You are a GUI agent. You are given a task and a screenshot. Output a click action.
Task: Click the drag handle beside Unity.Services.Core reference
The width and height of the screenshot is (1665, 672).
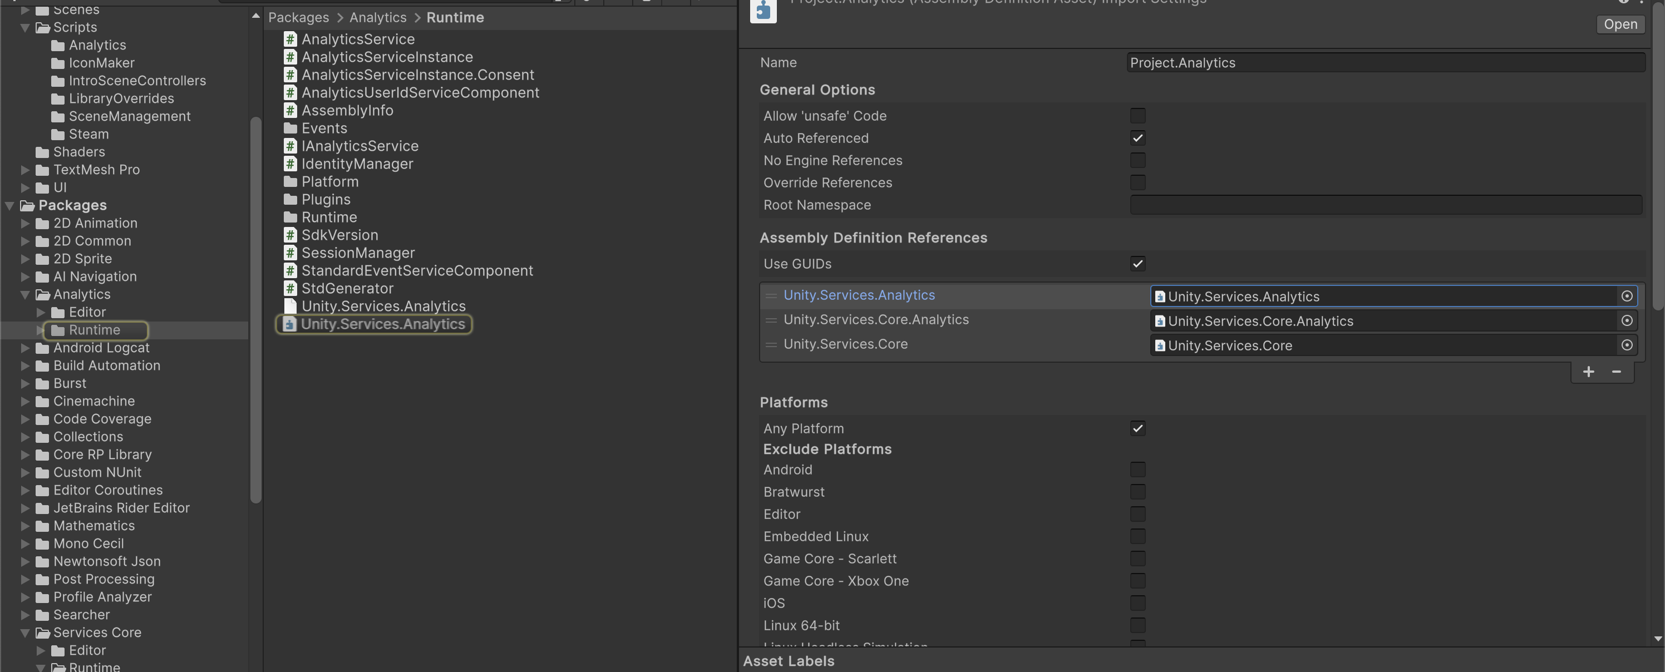click(770, 345)
